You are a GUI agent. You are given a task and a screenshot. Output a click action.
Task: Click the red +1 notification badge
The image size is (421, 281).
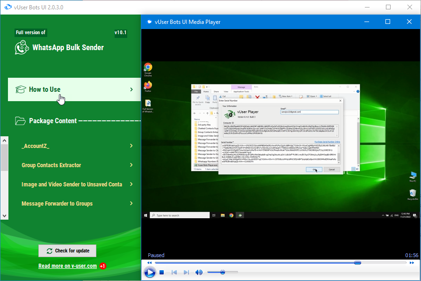(x=103, y=266)
